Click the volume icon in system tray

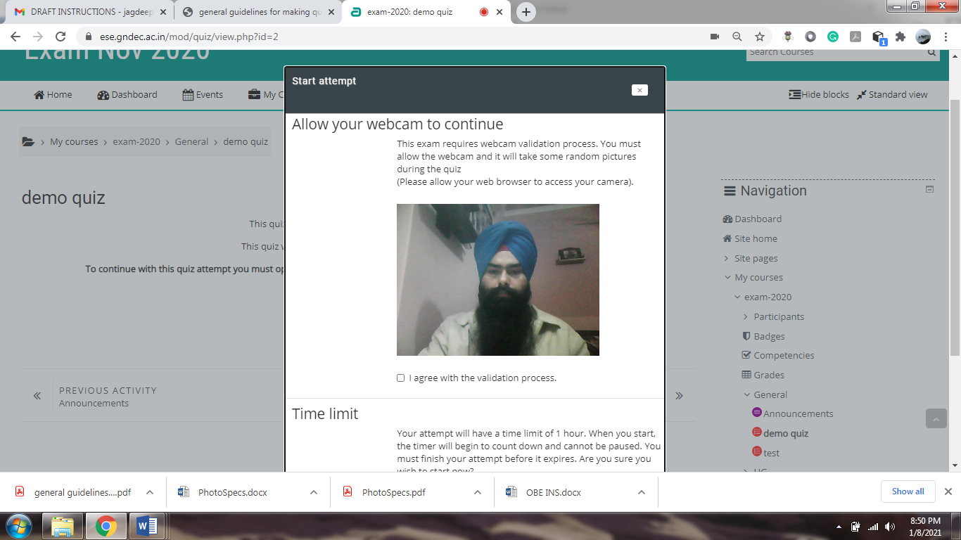890,527
